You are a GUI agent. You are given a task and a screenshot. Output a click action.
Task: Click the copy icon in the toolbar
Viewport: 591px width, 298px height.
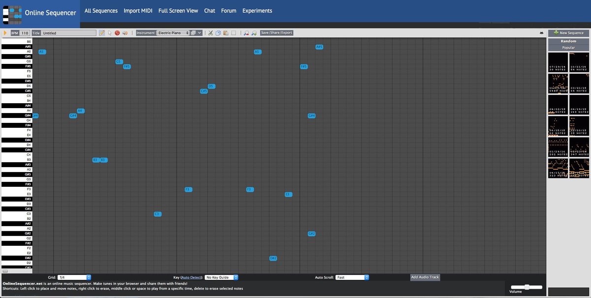tap(218, 33)
